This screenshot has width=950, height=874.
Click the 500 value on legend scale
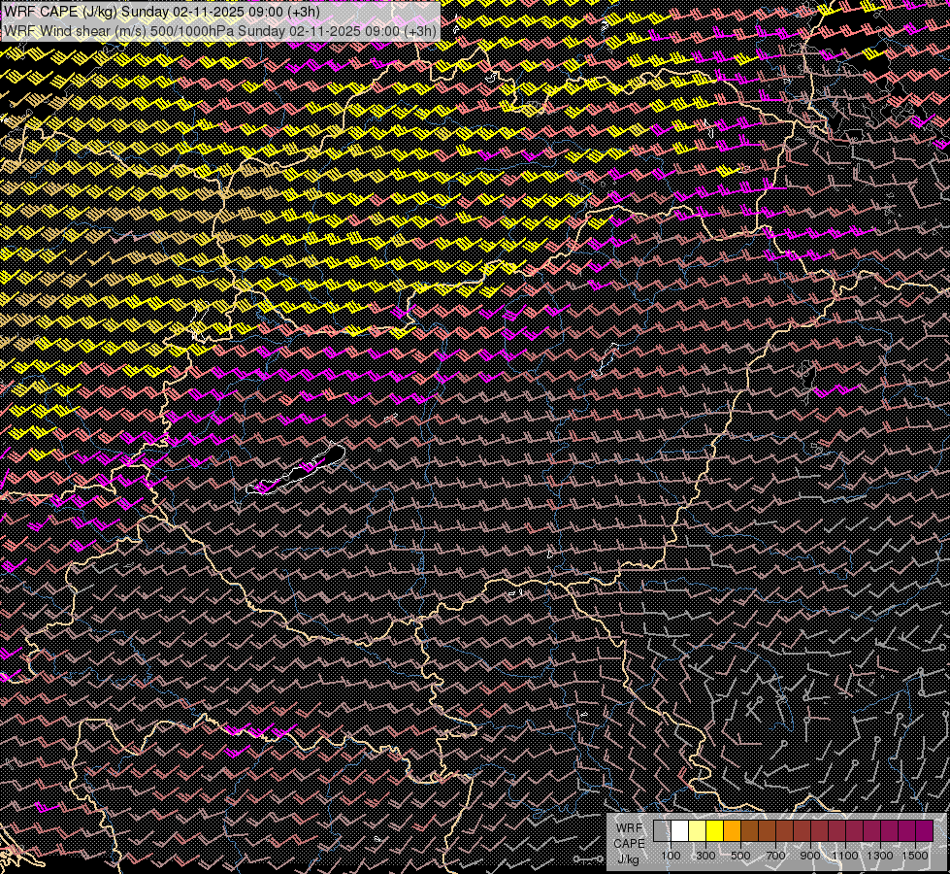[x=740, y=856]
